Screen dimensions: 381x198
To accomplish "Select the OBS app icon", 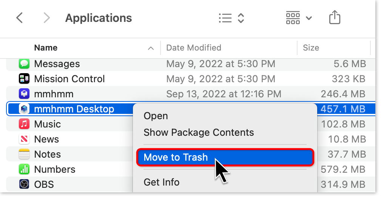I will (24, 184).
